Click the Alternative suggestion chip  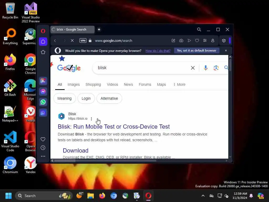[x=109, y=98]
